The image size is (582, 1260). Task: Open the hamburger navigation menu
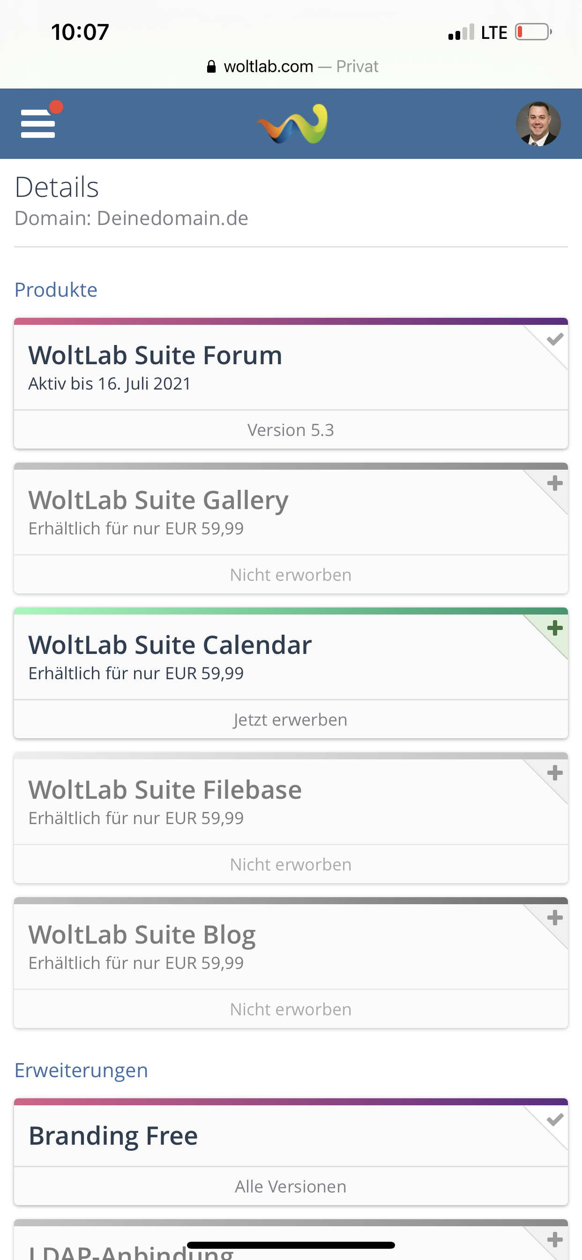[38, 123]
